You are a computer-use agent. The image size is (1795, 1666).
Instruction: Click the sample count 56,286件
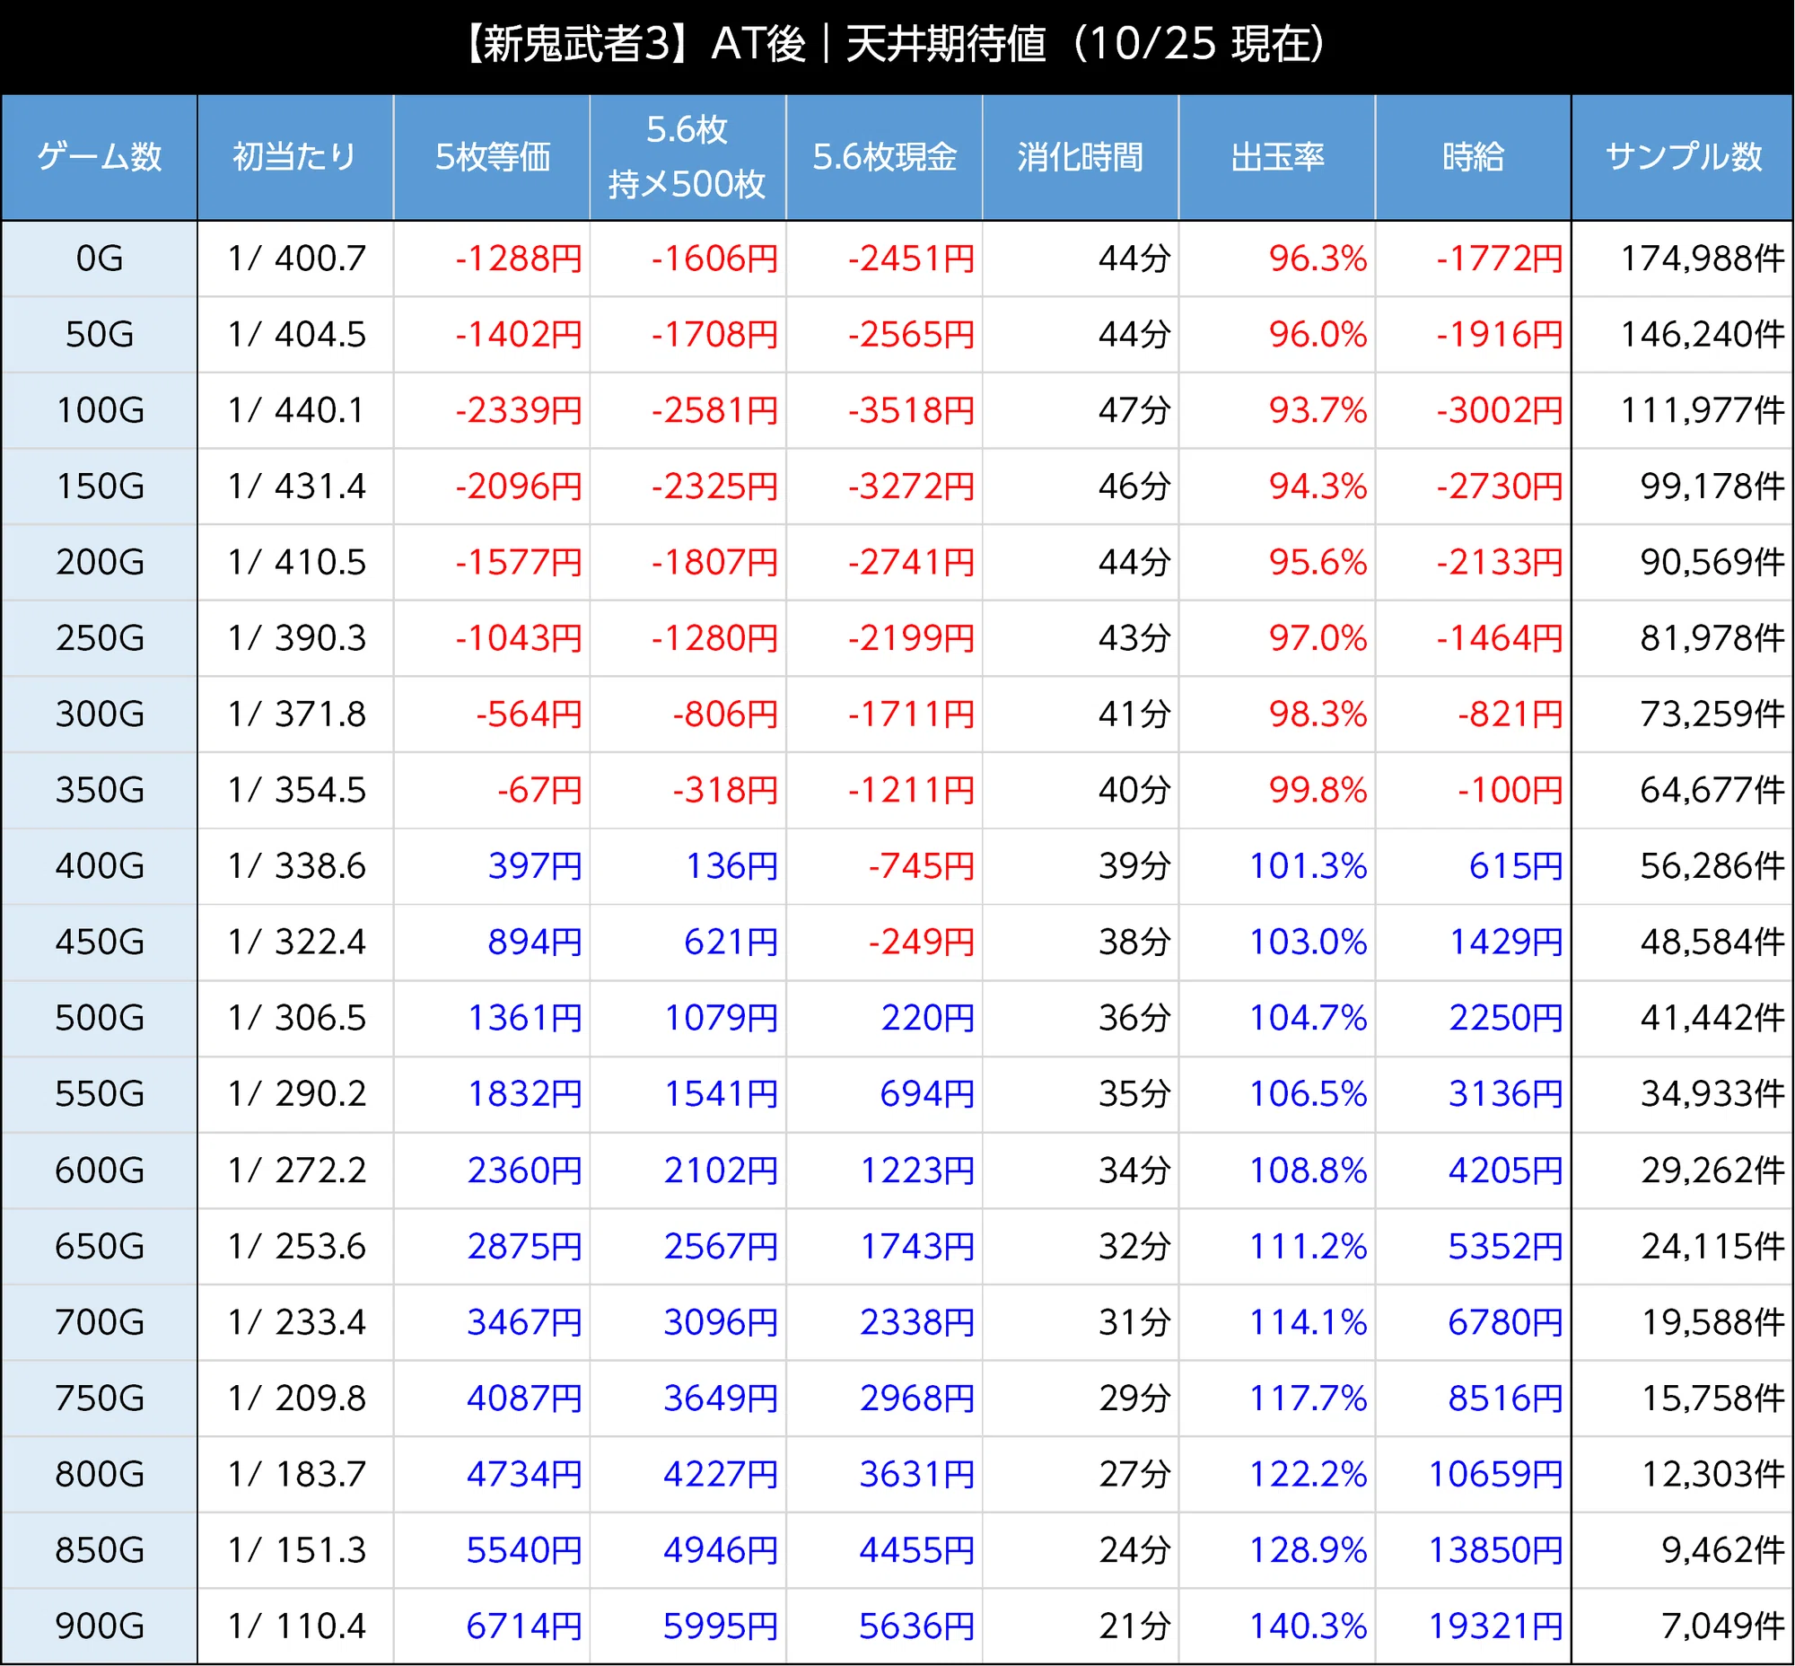[1713, 865]
